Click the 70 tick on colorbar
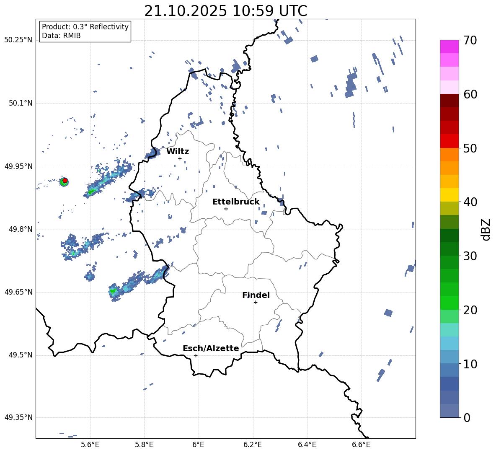 (470, 41)
